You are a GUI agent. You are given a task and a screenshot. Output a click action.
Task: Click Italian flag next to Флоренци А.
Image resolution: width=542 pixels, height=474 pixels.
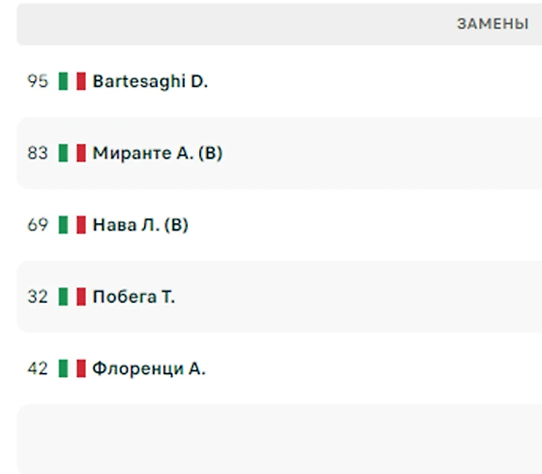tap(72, 369)
